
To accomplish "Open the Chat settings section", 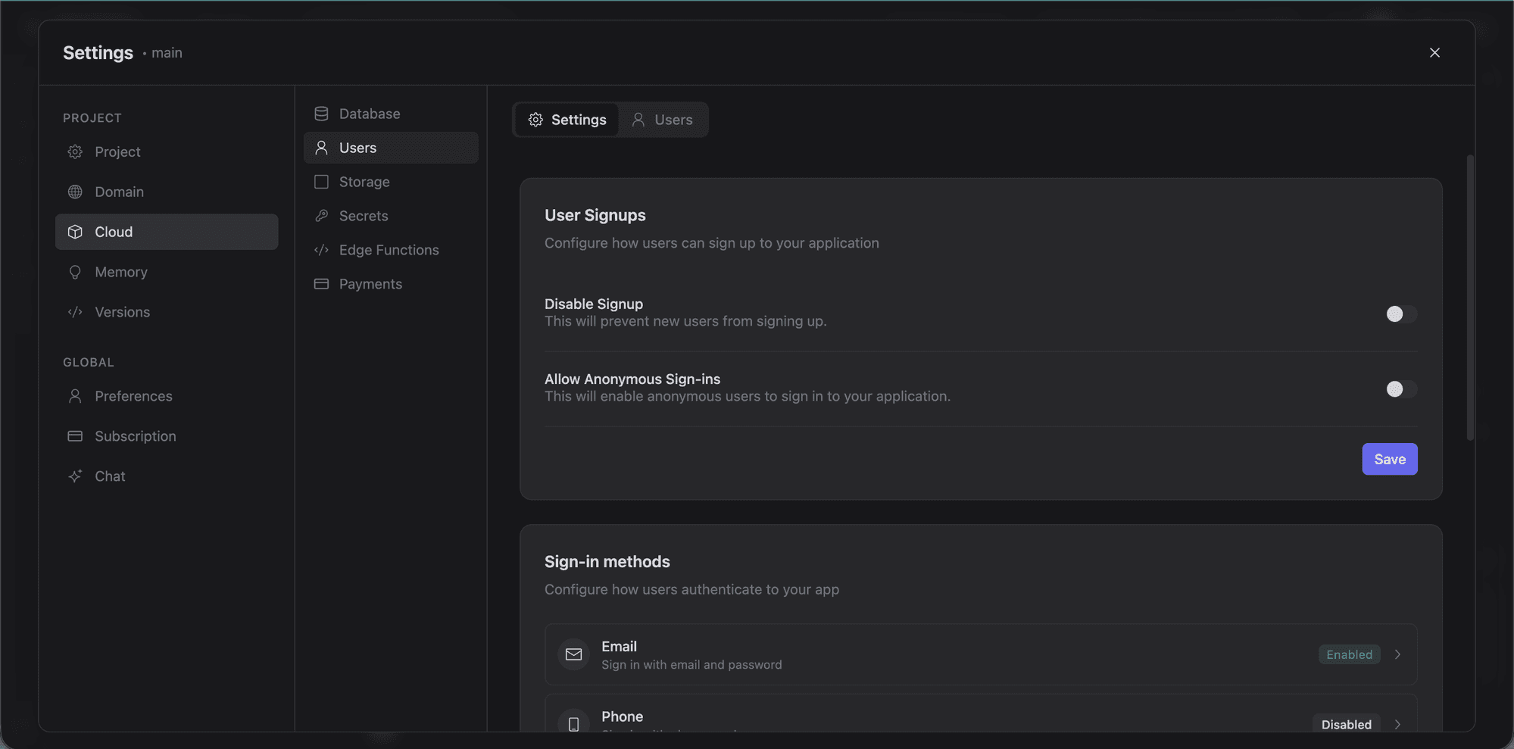I will [167, 476].
